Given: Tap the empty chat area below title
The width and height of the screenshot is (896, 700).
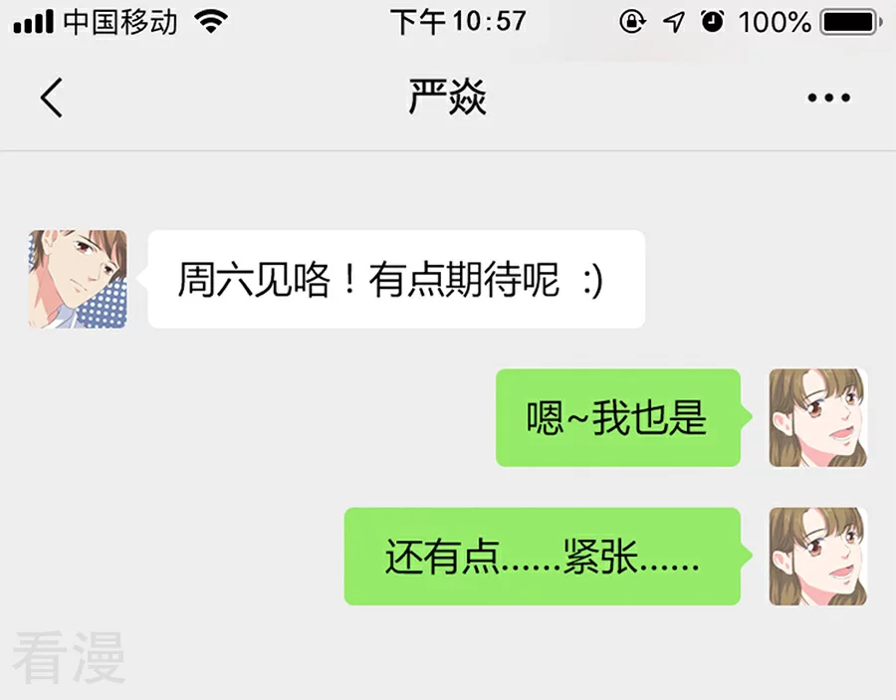Looking at the screenshot, I should point(448,190).
